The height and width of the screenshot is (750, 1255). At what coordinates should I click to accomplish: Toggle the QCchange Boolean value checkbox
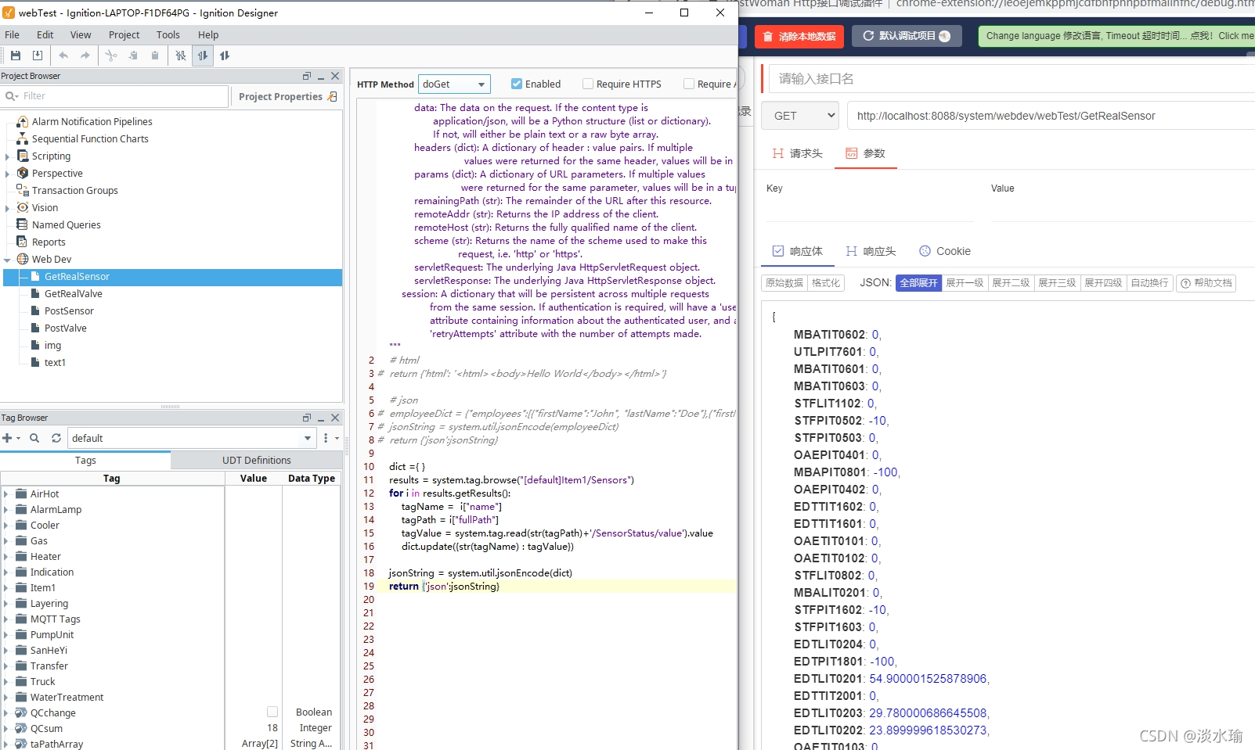click(x=272, y=712)
